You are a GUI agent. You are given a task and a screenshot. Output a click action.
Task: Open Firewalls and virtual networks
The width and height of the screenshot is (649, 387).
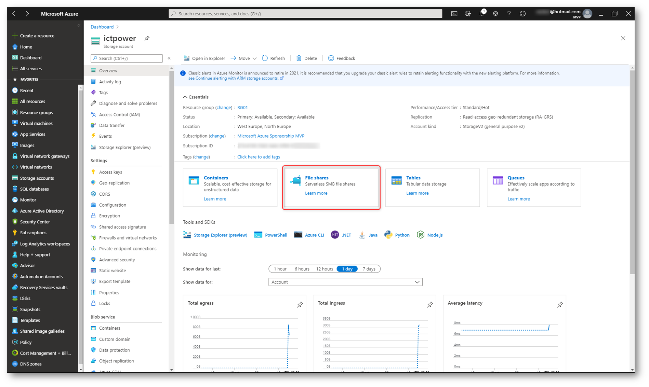tap(128, 238)
